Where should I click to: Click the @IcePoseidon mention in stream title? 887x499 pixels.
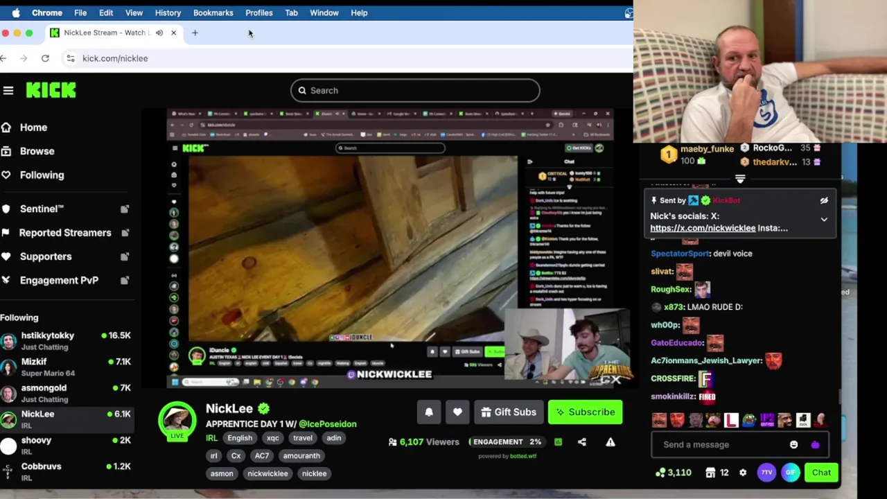(328, 424)
